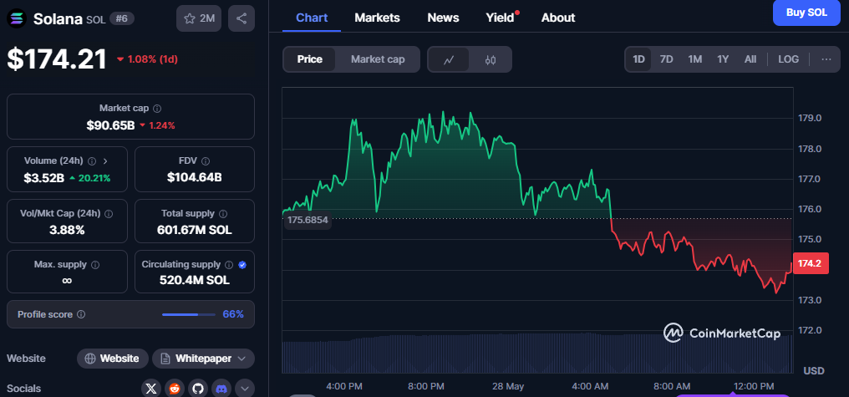Click the #6 rank badge

click(122, 18)
